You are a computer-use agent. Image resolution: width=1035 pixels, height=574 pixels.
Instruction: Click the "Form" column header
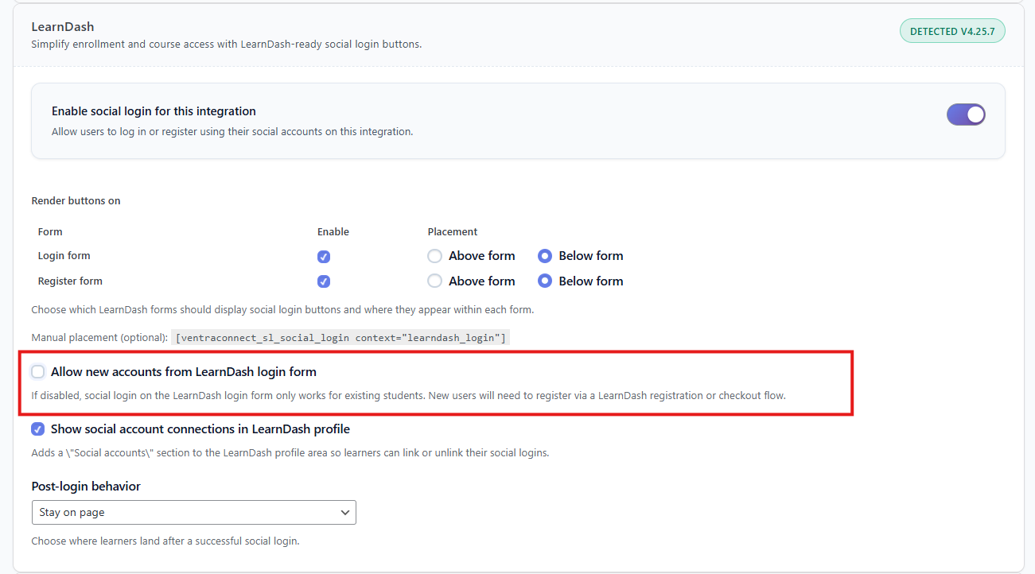49,231
